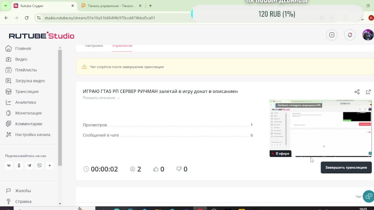374x210 pixels.
Task: Click the site info icon in address bar
Action: (x=39, y=18)
